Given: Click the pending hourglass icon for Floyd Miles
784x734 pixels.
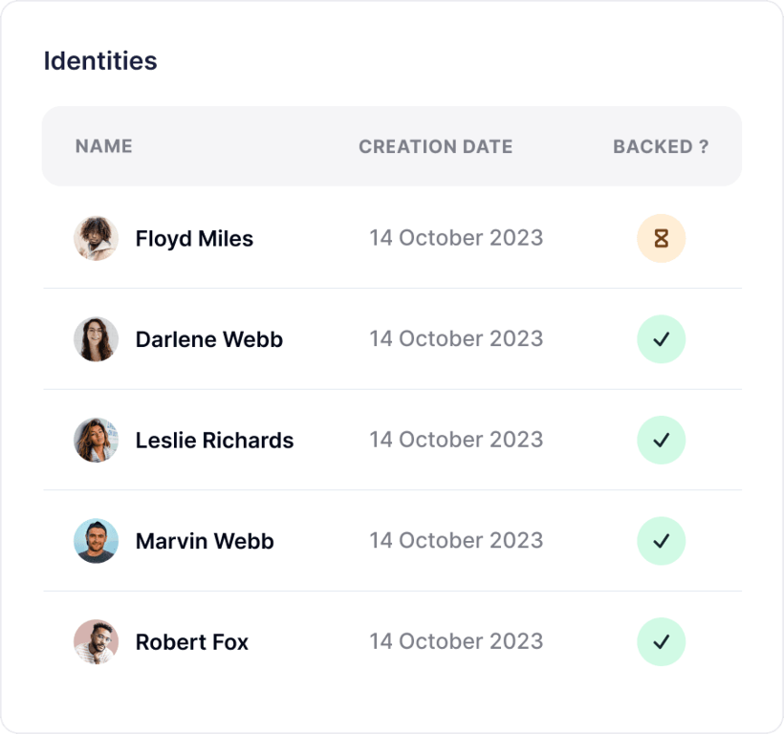Looking at the screenshot, I should (661, 239).
